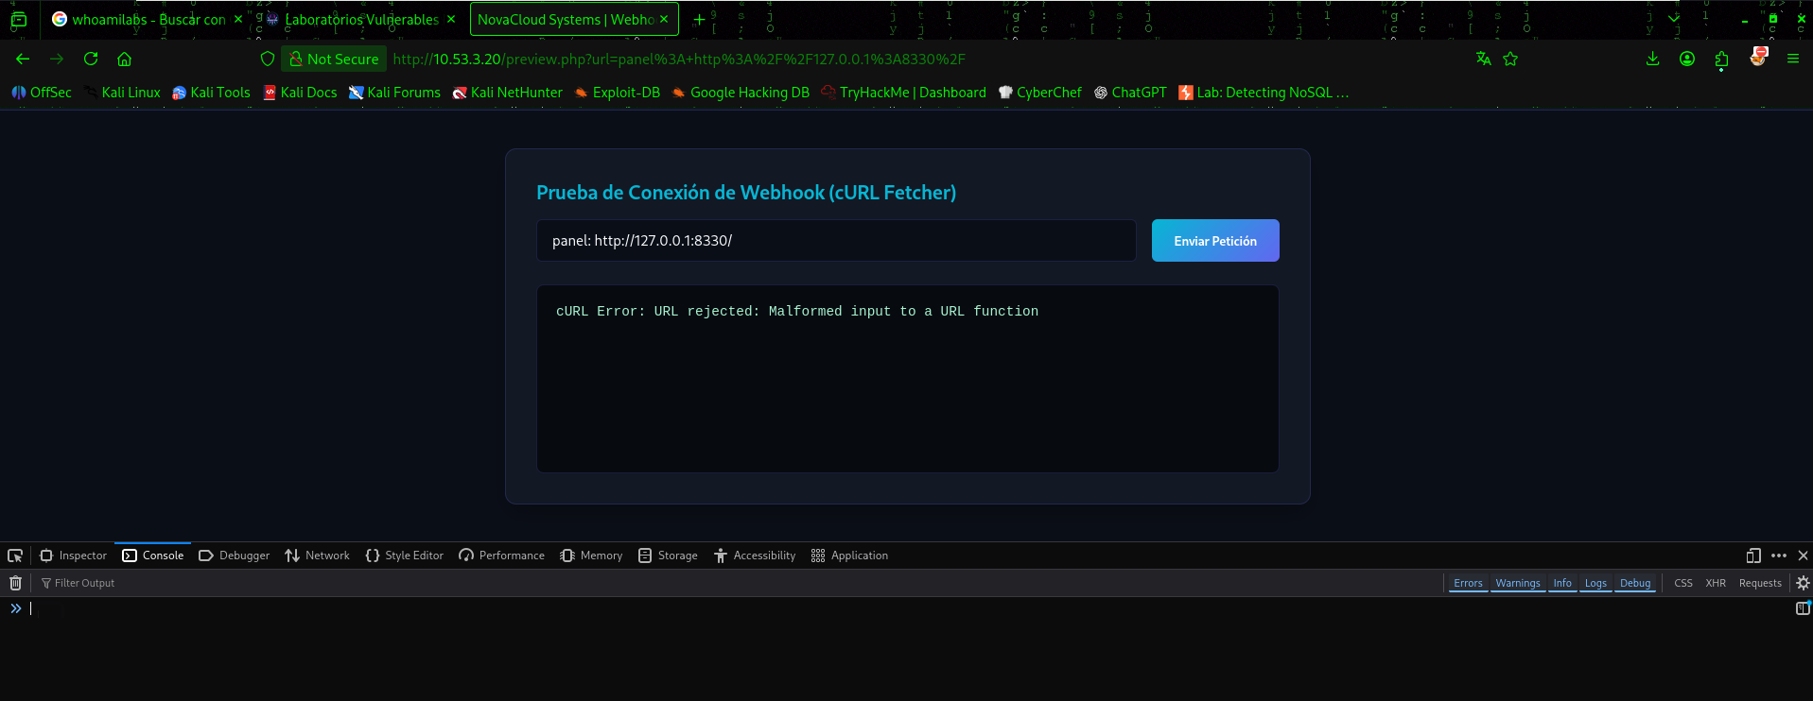Clear the console output with trash
The width and height of the screenshot is (1813, 701).
pyautogui.click(x=15, y=583)
